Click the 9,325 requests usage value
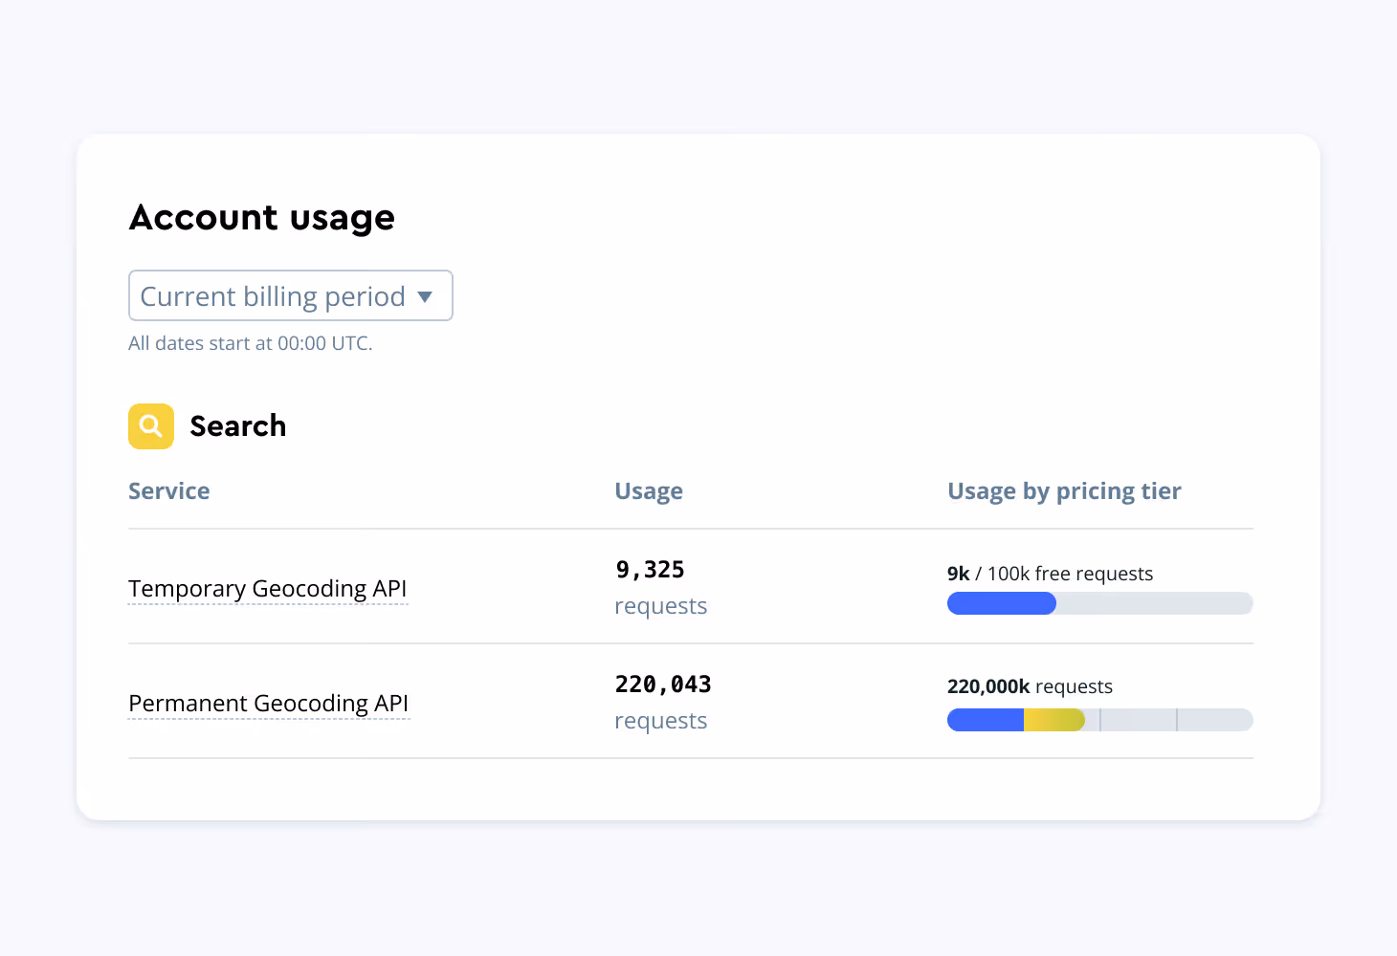The width and height of the screenshot is (1397, 956). click(651, 571)
